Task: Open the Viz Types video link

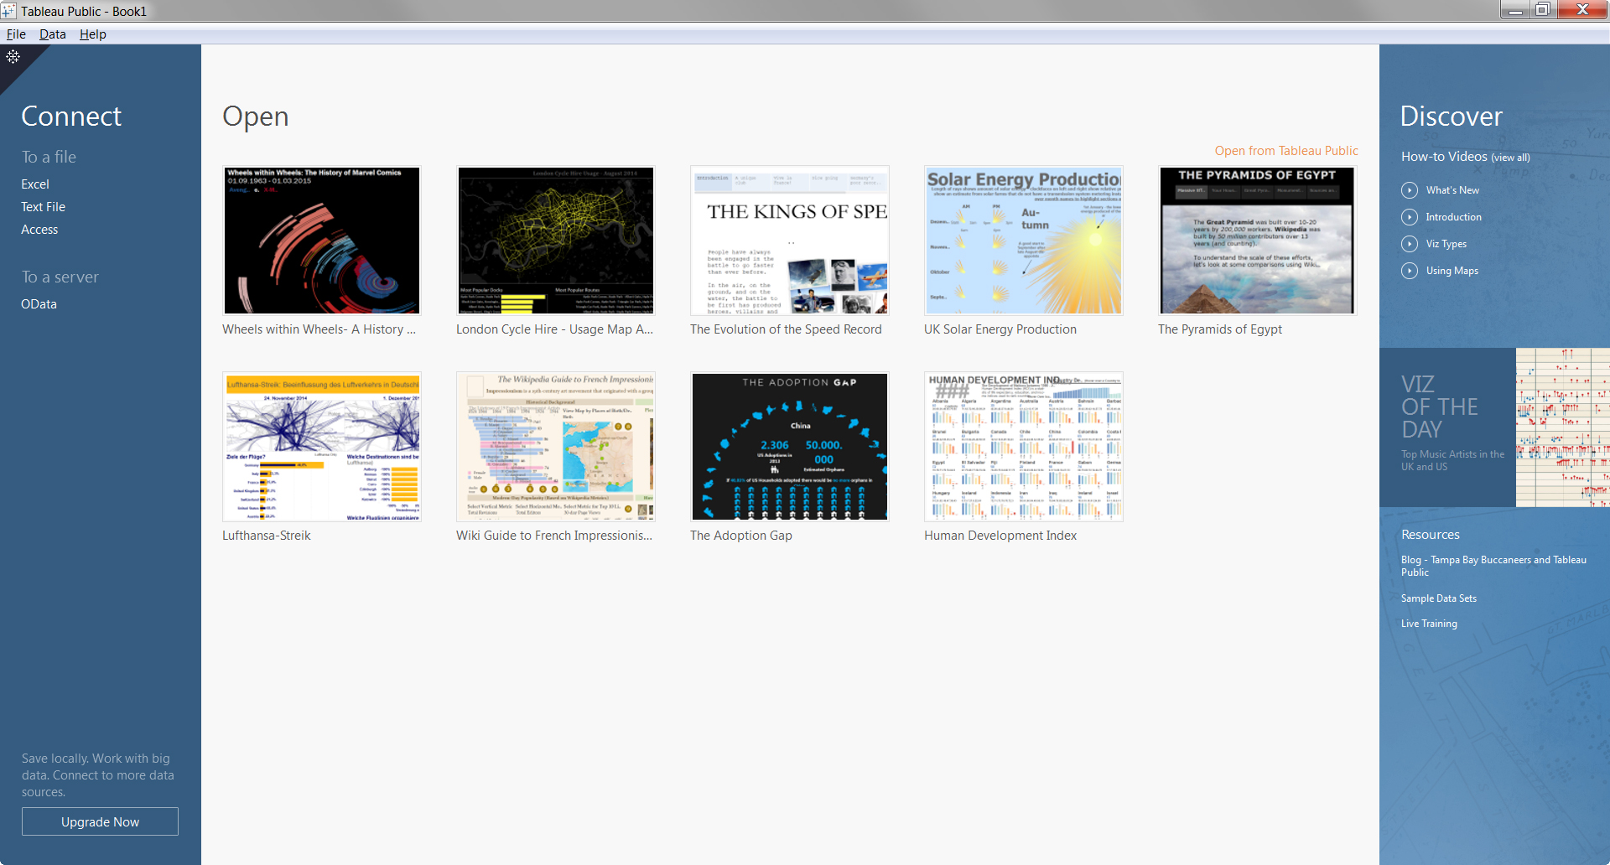Action: point(1446,244)
